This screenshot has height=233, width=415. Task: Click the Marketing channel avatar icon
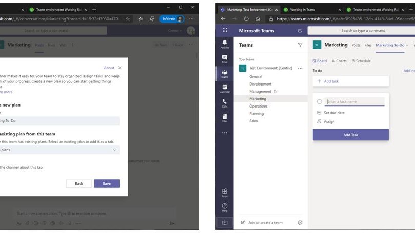point(317,45)
